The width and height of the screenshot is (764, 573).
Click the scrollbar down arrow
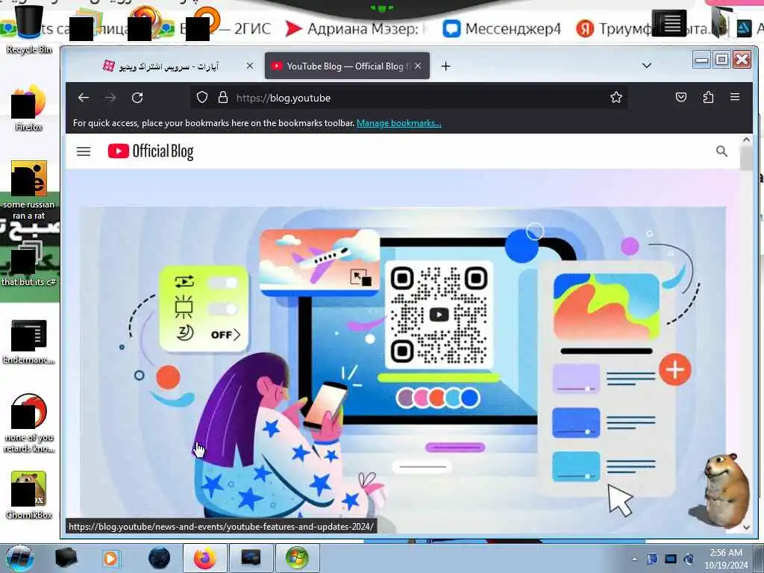746,527
